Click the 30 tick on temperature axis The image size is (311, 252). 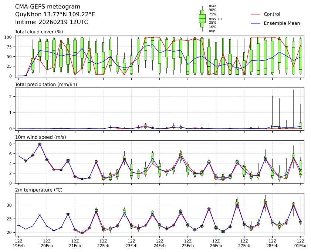[10, 205]
